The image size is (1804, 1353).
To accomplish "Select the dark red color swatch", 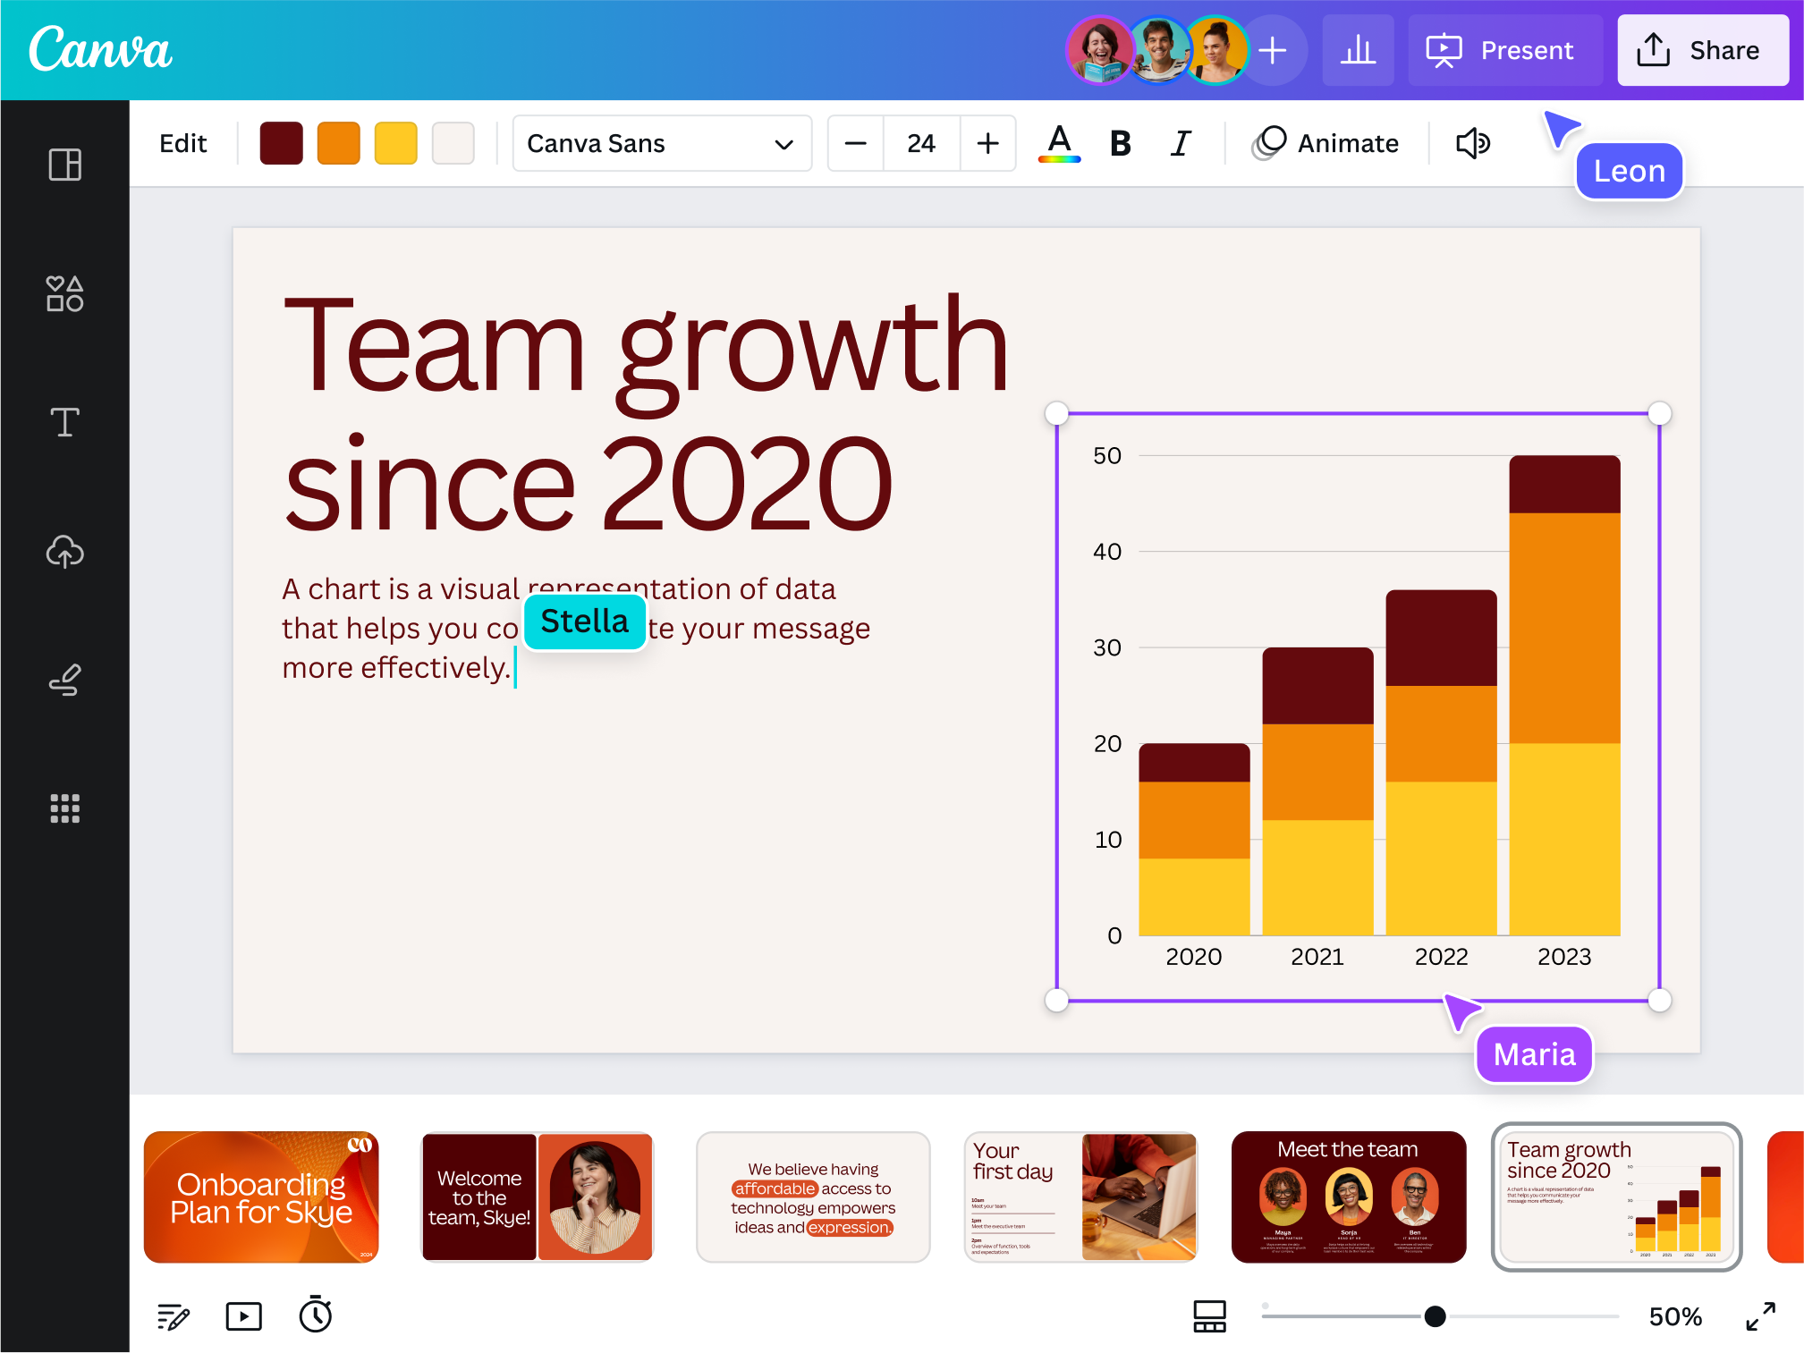I will click(281, 142).
